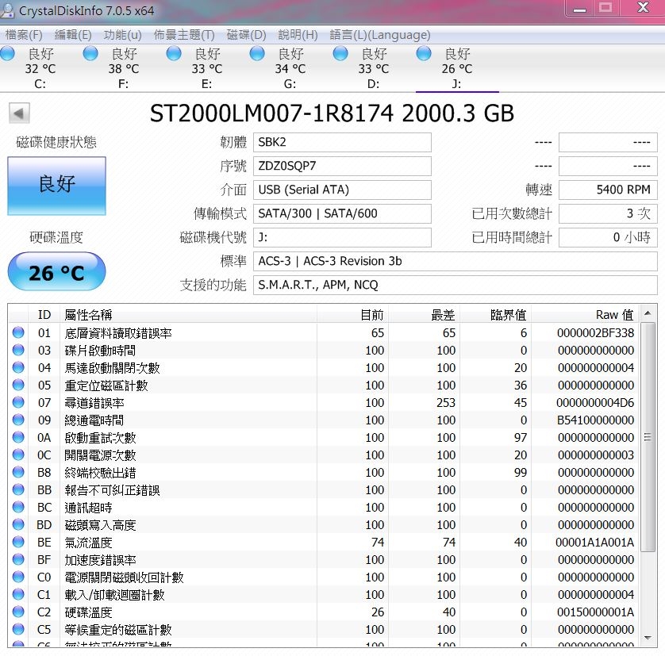The height and width of the screenshot is (656, 665).
Task: Click the 磁碟機代號 field J:
Action: tap(342, 237)
